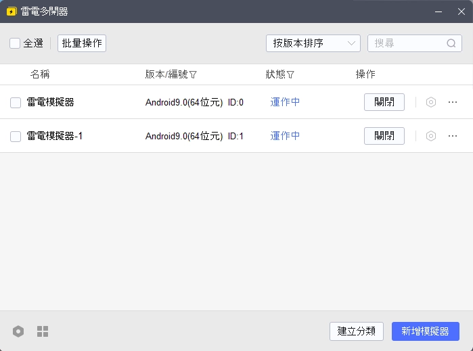Click Android9.0(64位元) text in ID:1 row

[184, 137]
